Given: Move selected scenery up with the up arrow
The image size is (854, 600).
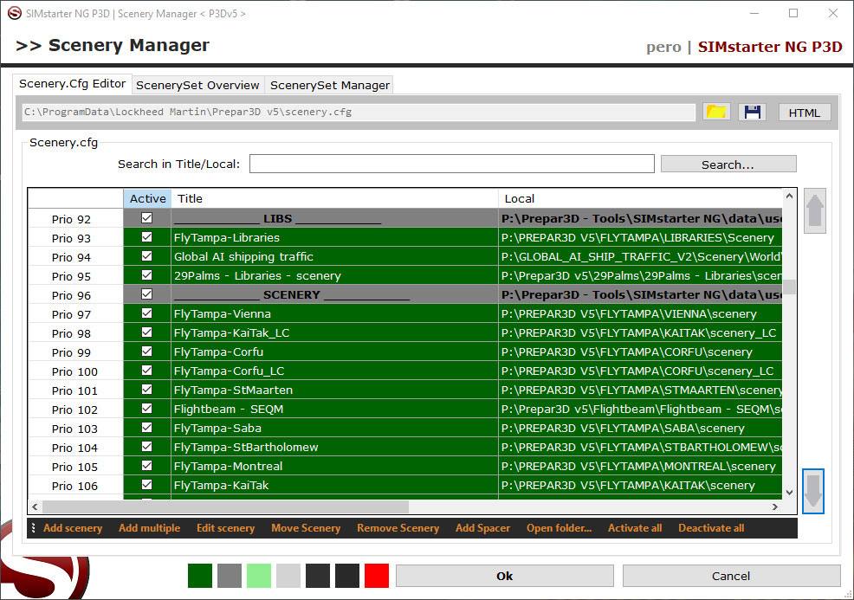Looking at the screenshot, I should click(x=815, y=210).
